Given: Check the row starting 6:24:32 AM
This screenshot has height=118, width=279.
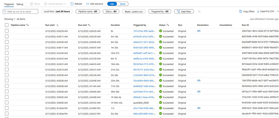Looking at the screenshot, I should coord(7,59).
